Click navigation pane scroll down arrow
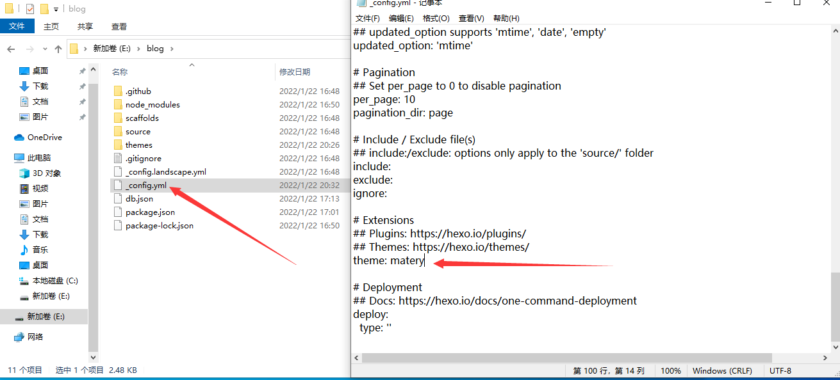840x380 pixels. tap(94, 358)
